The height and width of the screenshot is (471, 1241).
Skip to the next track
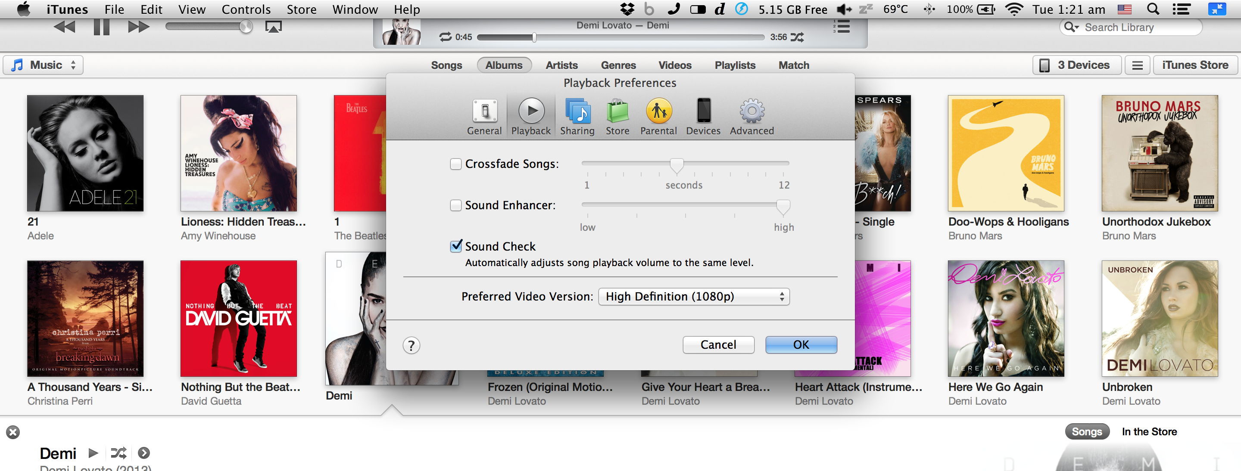click(139, 27)
